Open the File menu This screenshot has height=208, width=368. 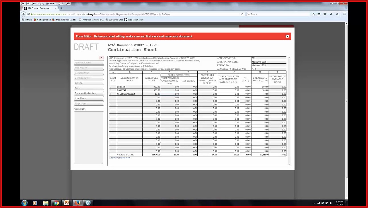pyautogui.click(x=23, y=3)
